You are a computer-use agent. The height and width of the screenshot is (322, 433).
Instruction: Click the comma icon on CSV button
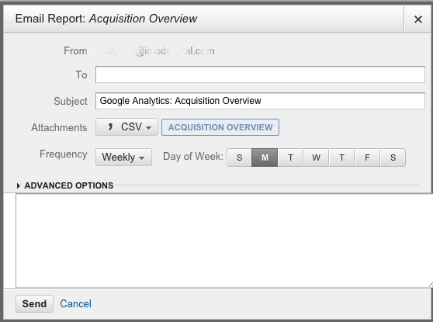(110, 126)
